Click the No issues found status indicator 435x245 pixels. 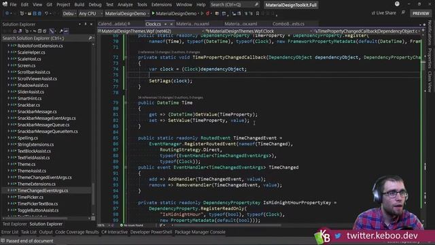pyautogui.click(x=132, y=225)
